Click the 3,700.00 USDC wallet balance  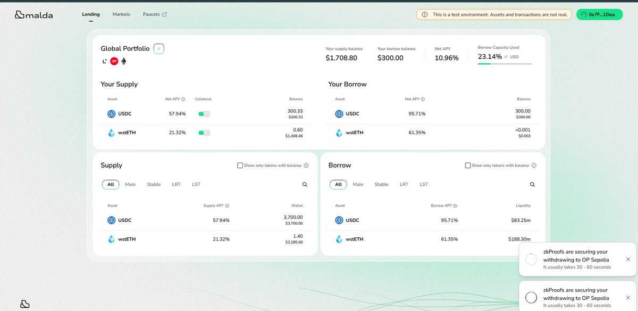click(x=293, y=217)
